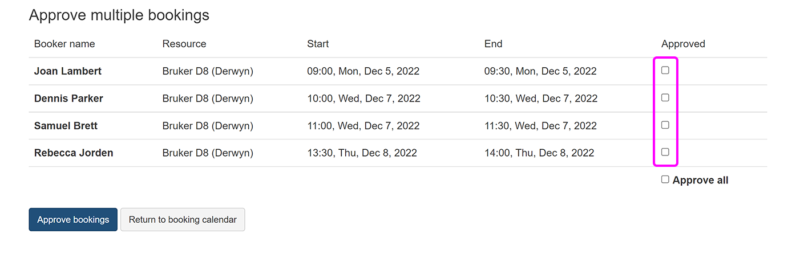Approve Dennis Parker's booking checkbox
This screenshot has height=254, width=796.
coord(665,98)
